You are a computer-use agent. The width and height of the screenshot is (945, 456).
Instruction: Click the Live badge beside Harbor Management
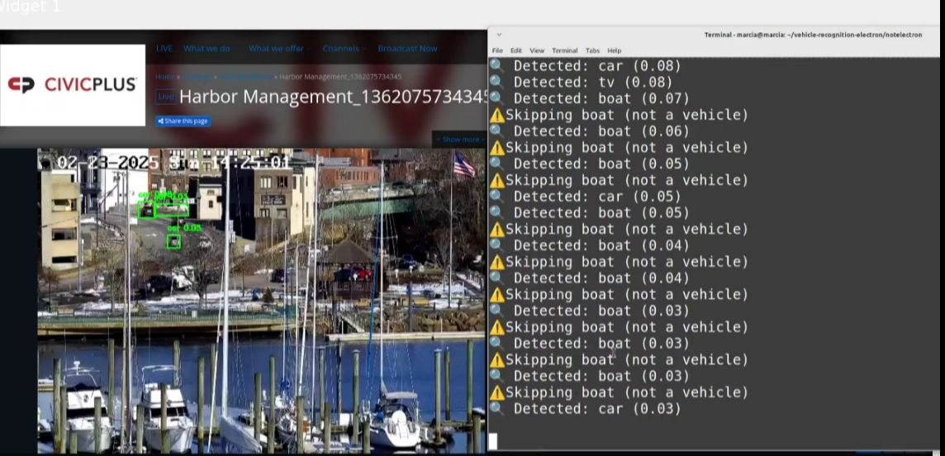coord(165,97)
